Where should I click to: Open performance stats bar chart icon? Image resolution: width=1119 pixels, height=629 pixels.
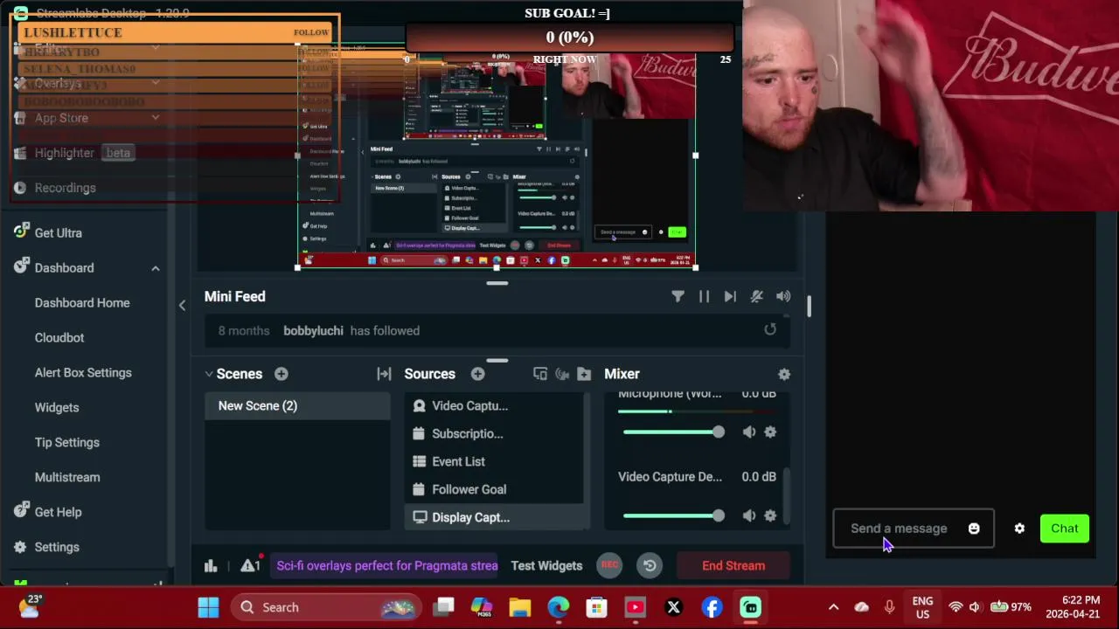211,565
